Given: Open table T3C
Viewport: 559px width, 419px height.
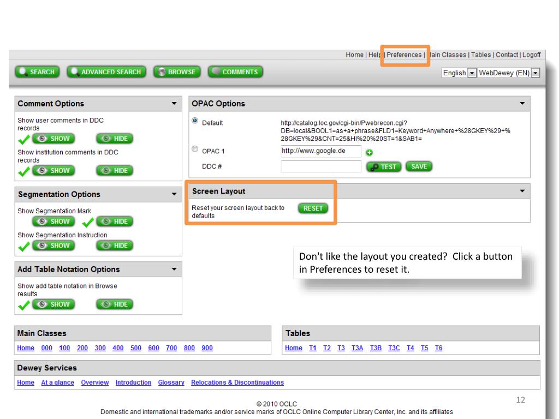Looking at the screenshot, I should tap(394, 348).
